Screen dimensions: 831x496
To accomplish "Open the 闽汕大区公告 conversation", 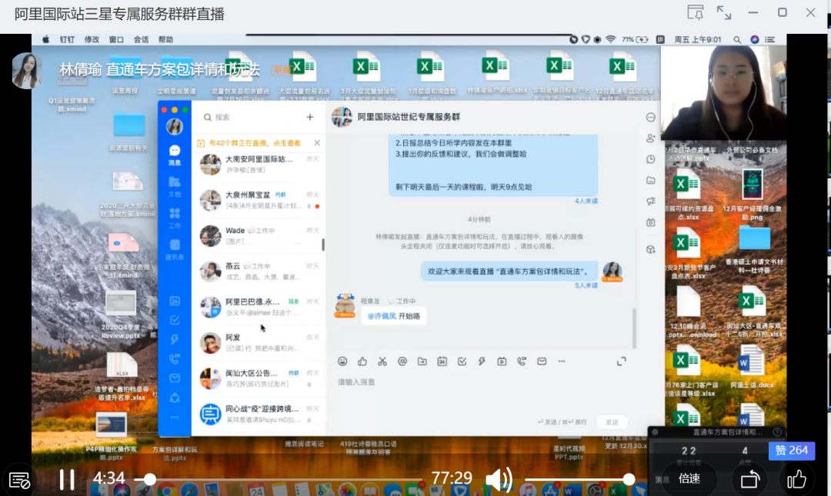I will coord(259,378).
